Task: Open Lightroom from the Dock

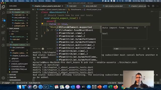Action: point(46,87)
